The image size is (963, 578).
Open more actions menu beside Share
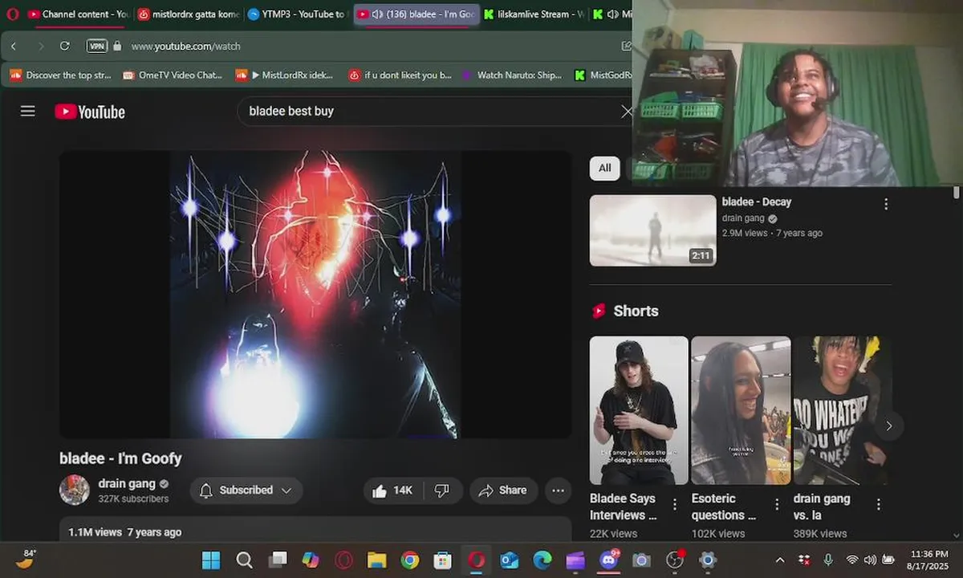click(559, 490)
